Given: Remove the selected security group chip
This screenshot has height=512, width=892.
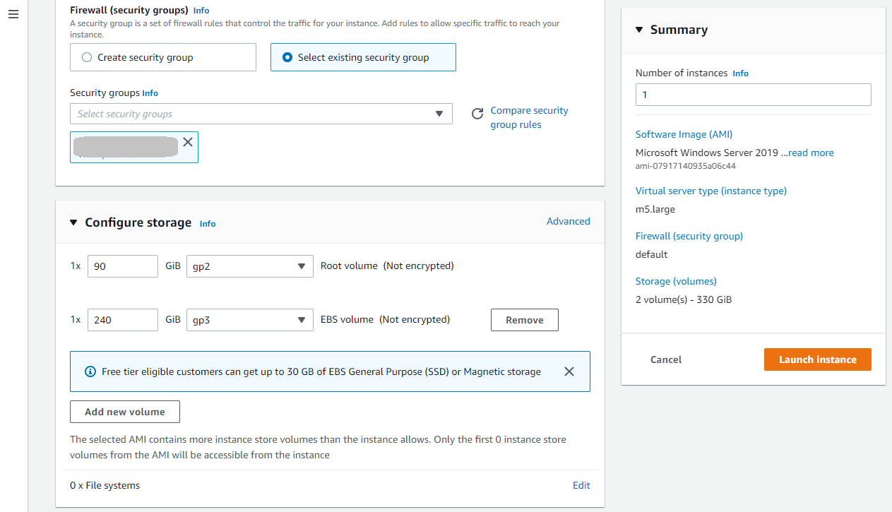Looking at the screenshot, I should pyautogui.click(x=188, y=142).
